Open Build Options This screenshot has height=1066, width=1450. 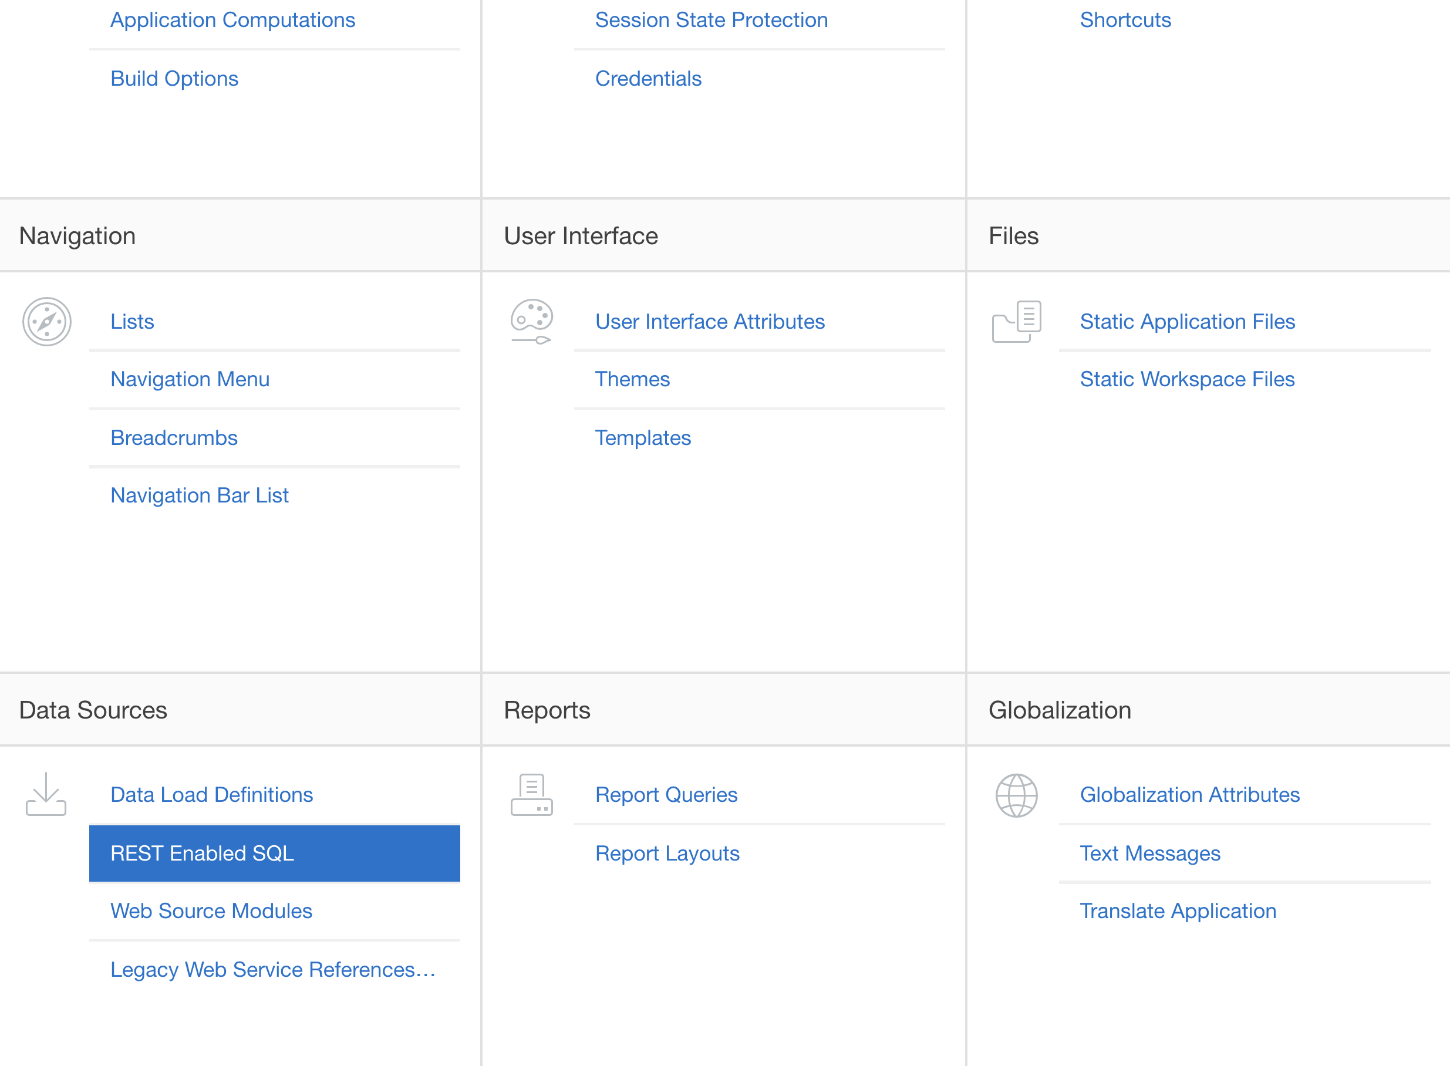pos(174,78)
